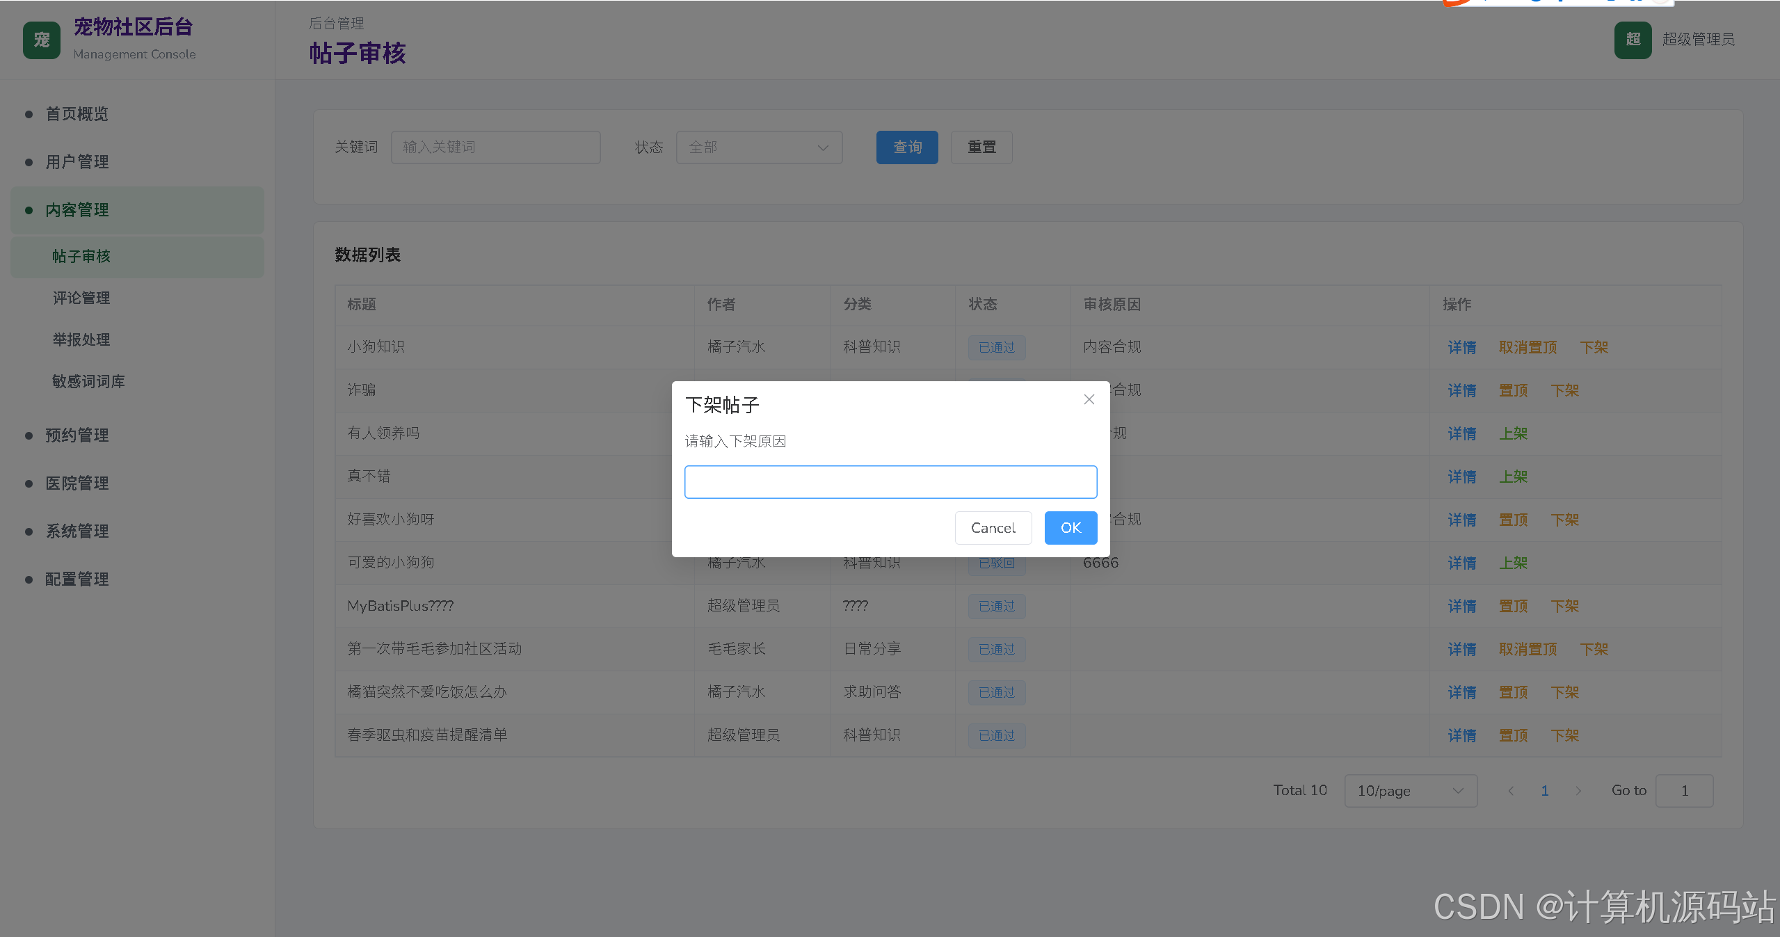
Task: Click 取消置顶 for 第一次带毛毛参加社区活动 row
Action: (x=1528, y=649)
